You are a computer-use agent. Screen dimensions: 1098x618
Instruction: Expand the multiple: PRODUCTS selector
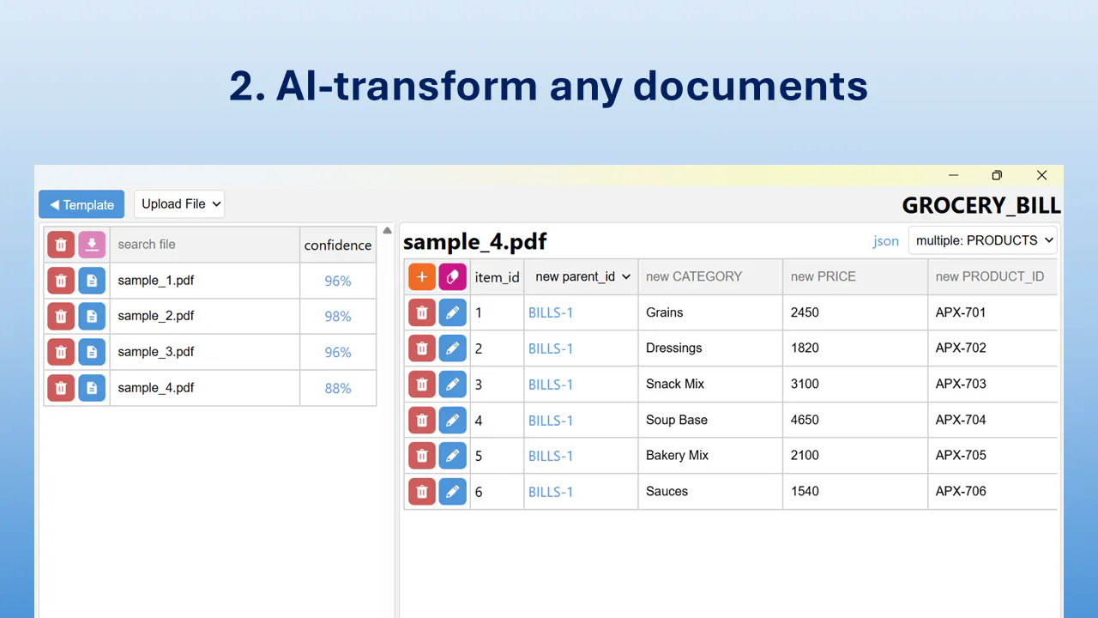(x=983, y=240)
